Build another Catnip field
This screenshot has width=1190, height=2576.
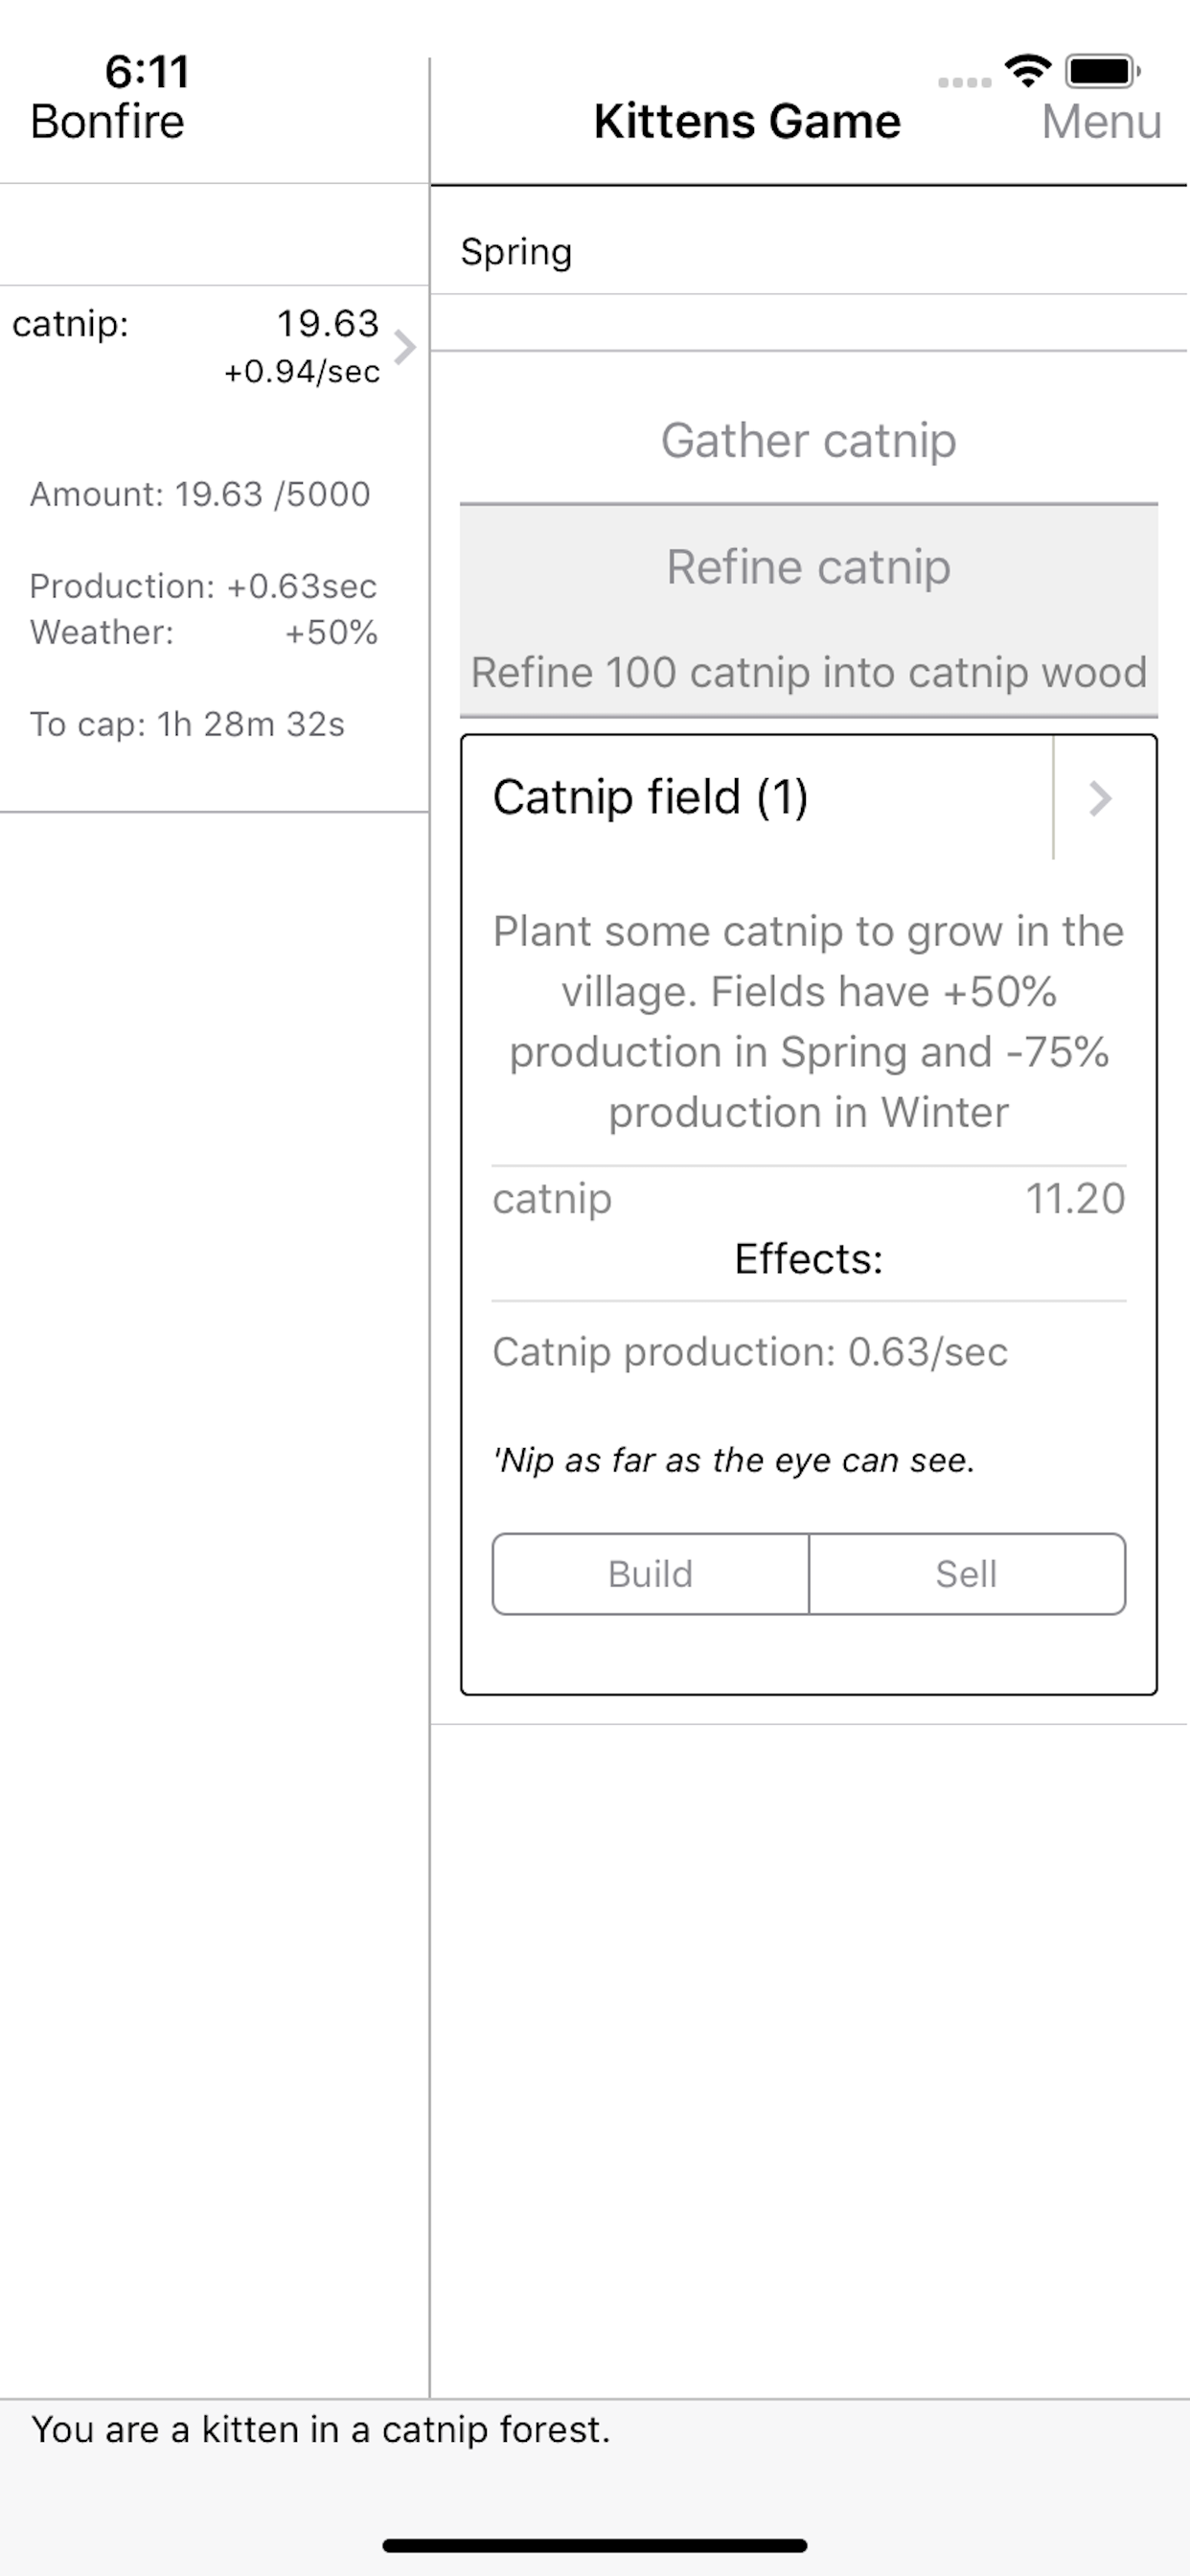(650, 1574)
